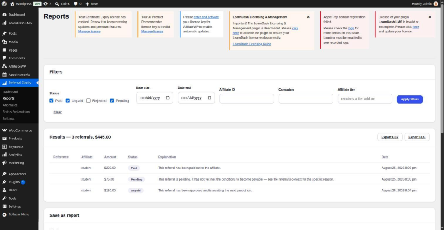Focus the Affiliate tier input field
Screen dimensions: 444x230
(x=365, y=99)
